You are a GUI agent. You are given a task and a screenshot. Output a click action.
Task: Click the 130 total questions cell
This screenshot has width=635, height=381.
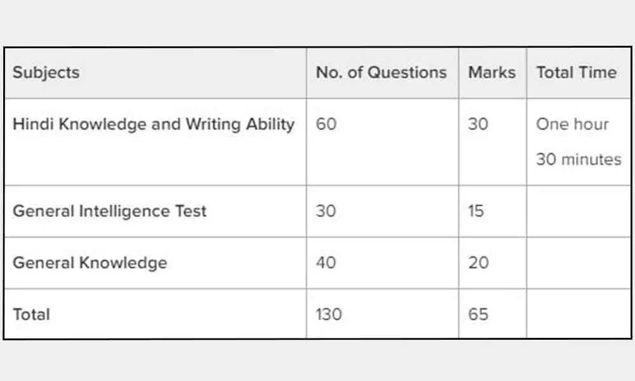coord(330,314)
